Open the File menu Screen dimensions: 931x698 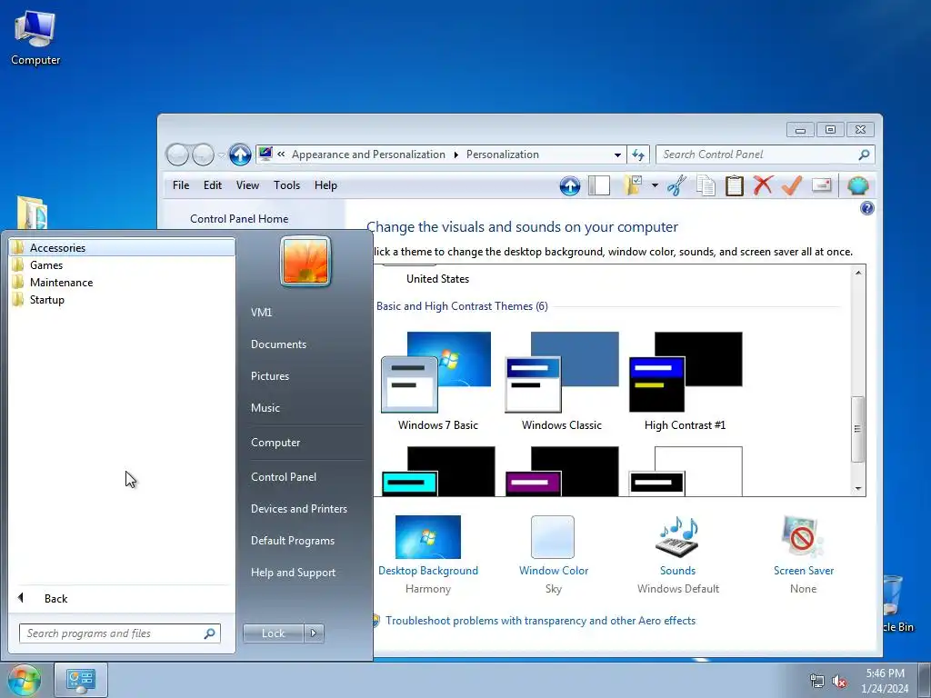(181, 185)
